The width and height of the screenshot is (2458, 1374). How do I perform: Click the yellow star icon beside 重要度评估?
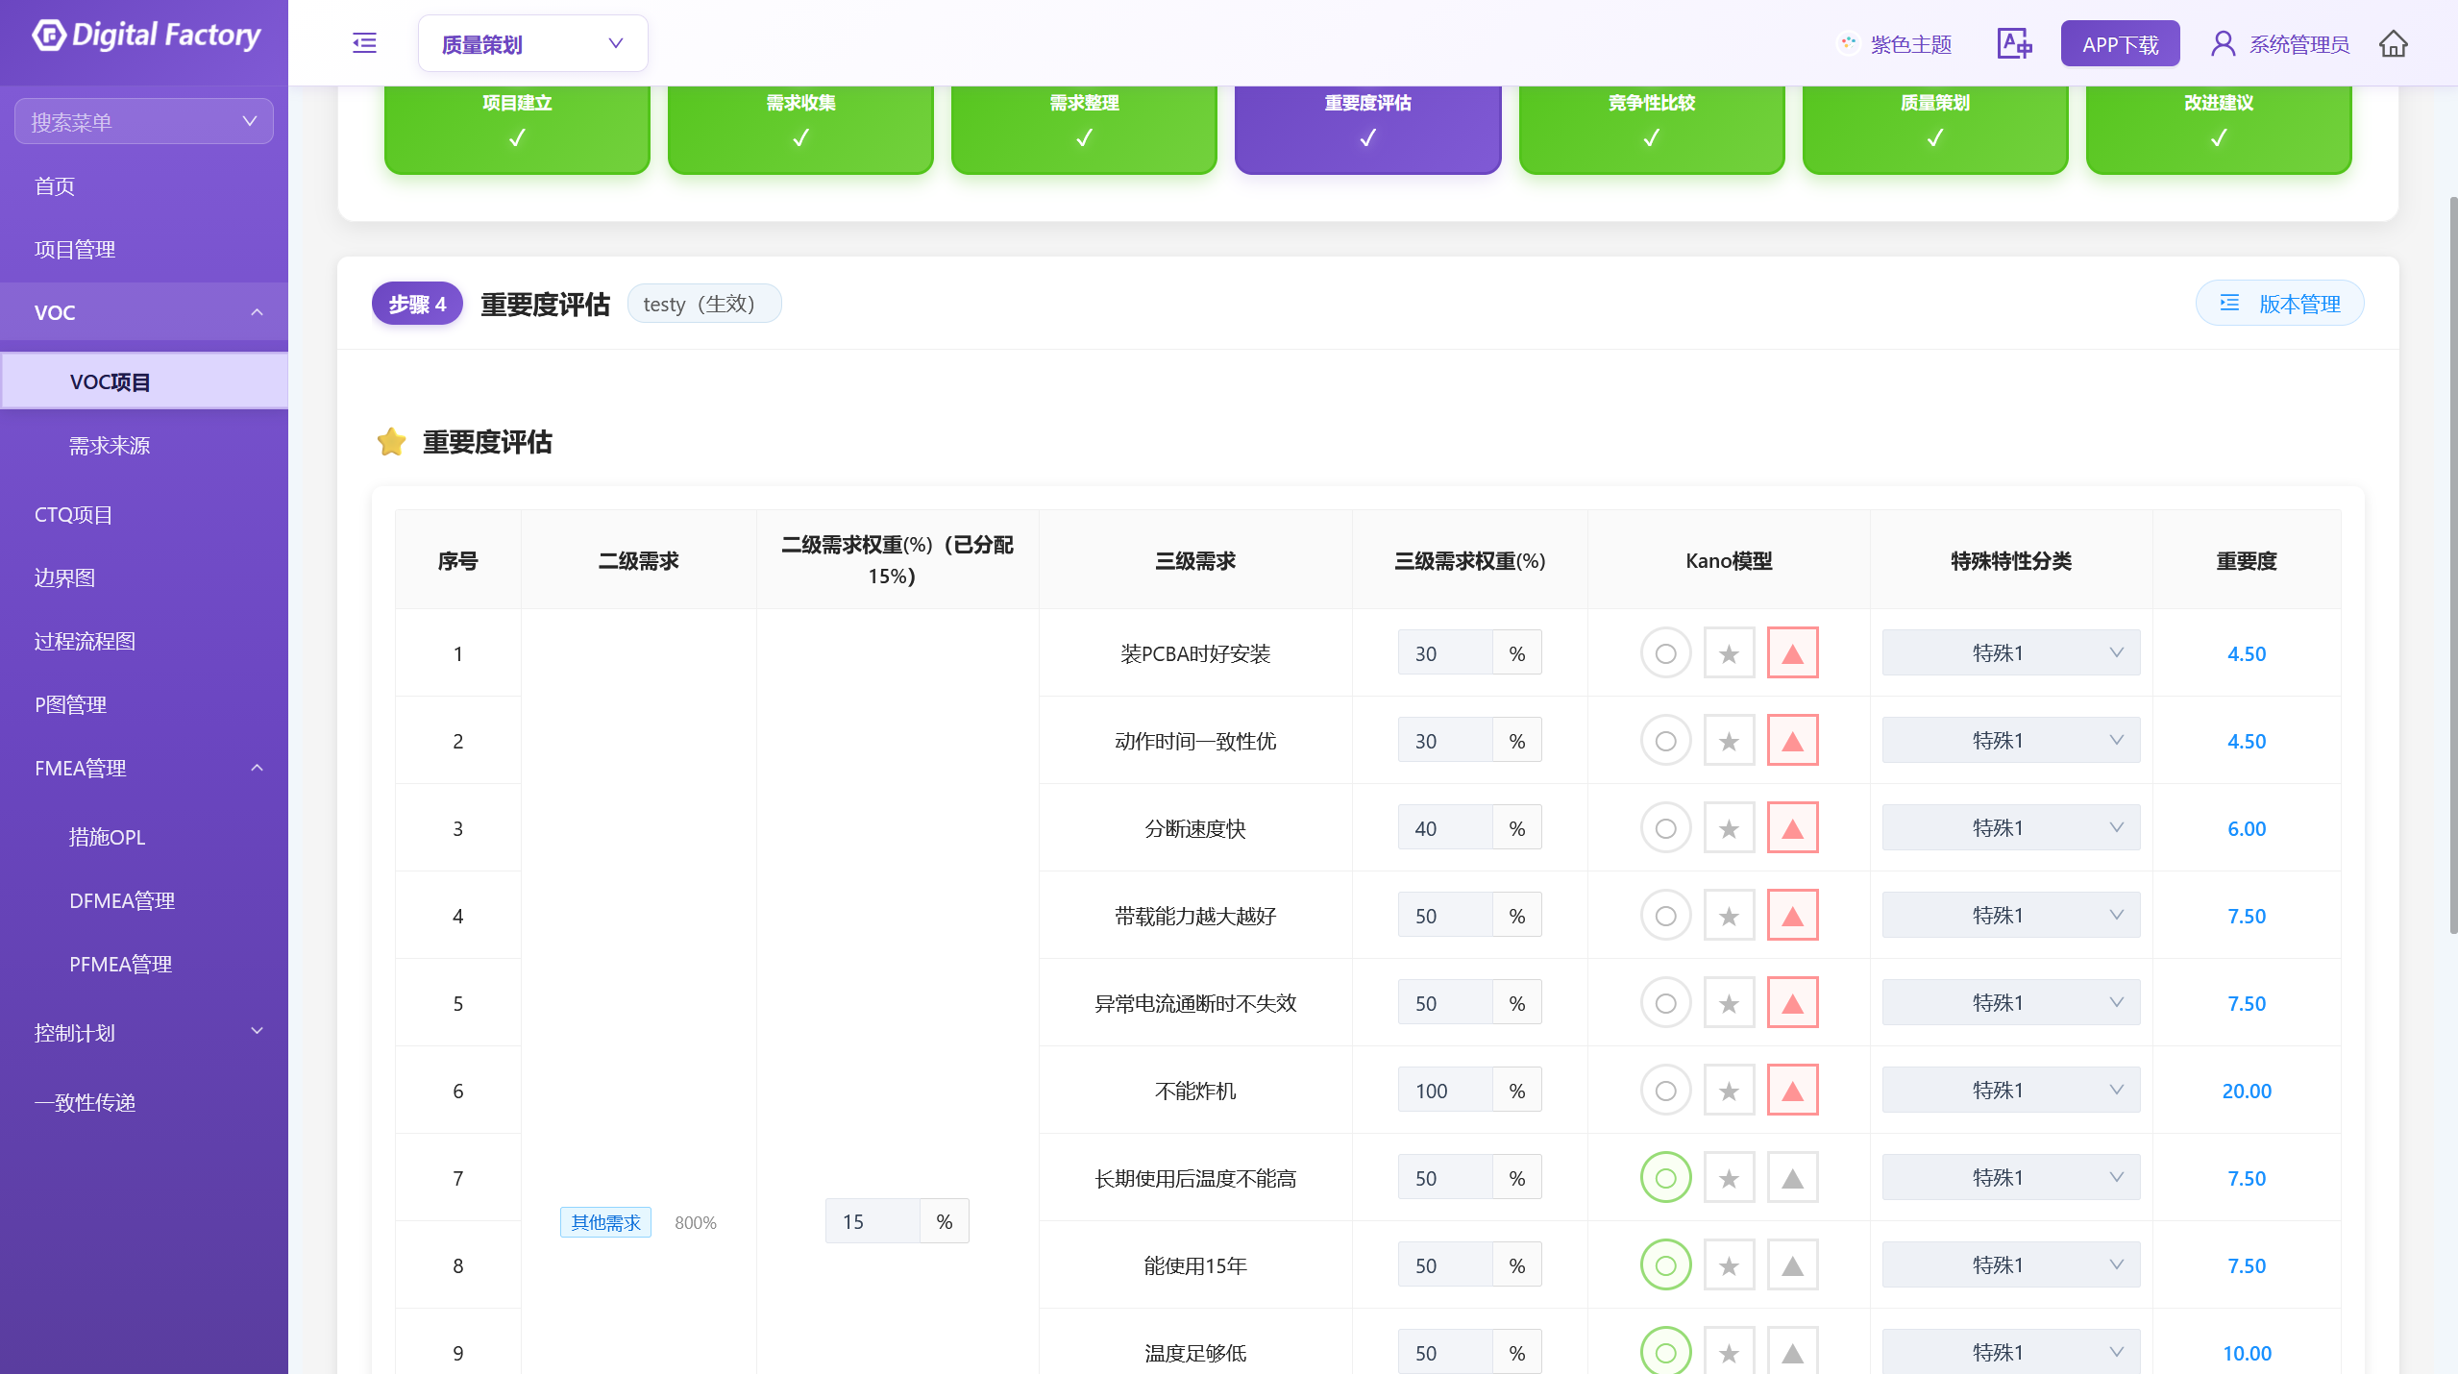(391, 442)
